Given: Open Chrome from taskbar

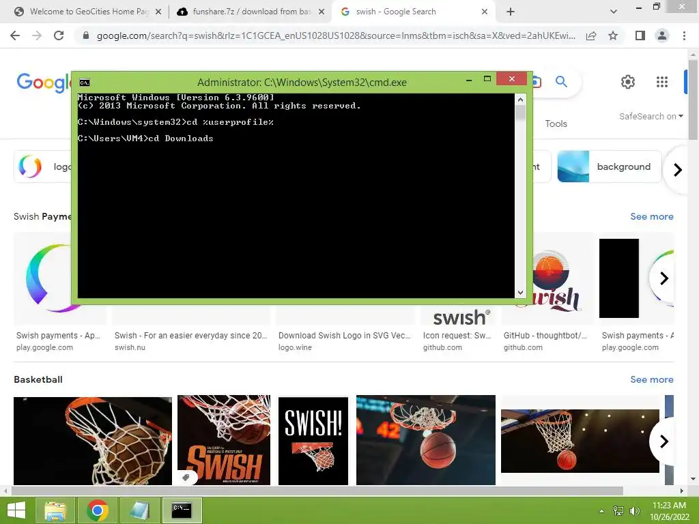Looking at the screenshot, I should click(x=98, y=510).
